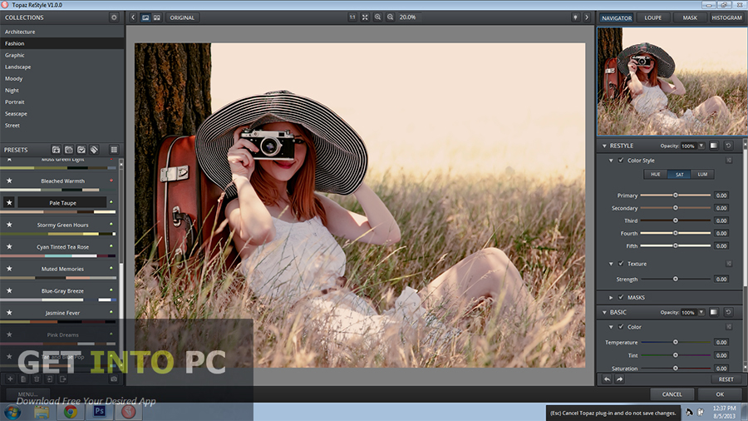Collapse the Texture subsection triangle
The width and height of the screenshot is (748, 421).
tap(611, 264)
